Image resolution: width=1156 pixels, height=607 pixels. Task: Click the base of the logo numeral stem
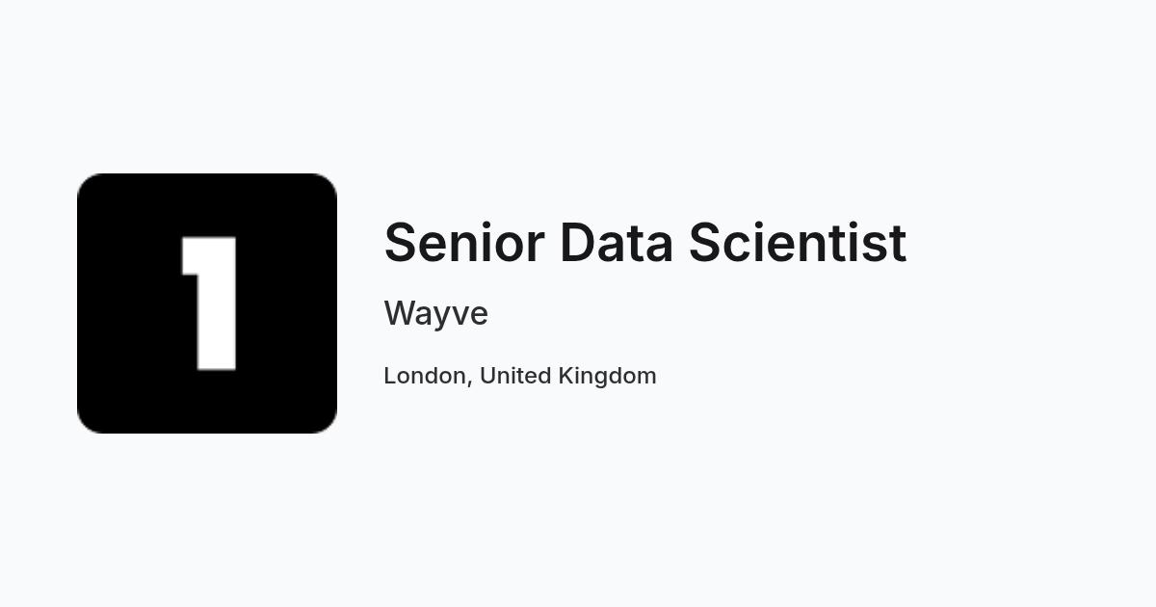tap(218, 360)
